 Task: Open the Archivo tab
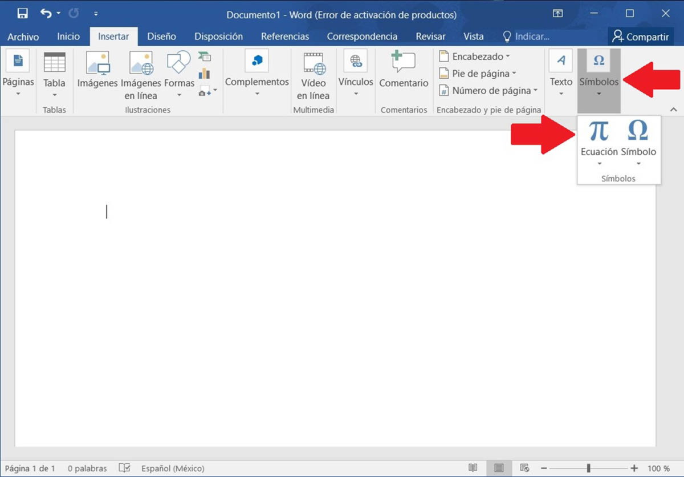23,37
